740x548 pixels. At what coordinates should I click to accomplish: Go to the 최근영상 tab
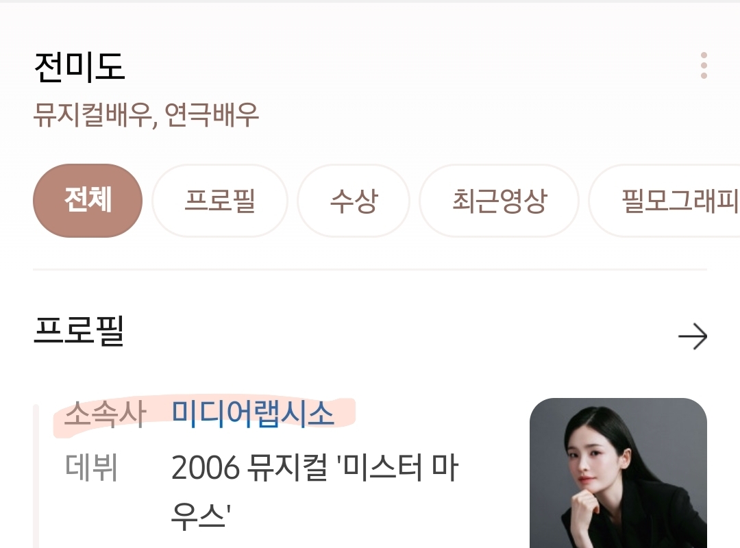(x=500, y=201)
